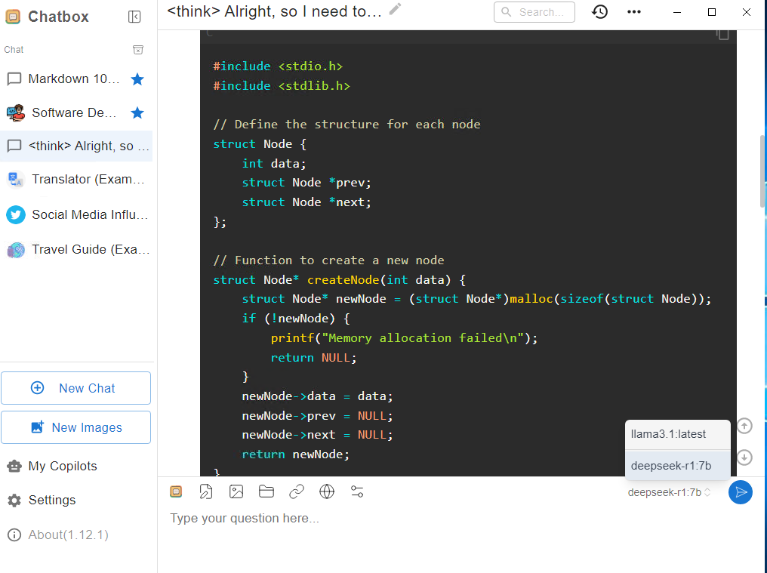Viewport: 767px width, 573px height.
Task: Click the comment '// Define the structure for each node'
Action: tap(347, 125)
